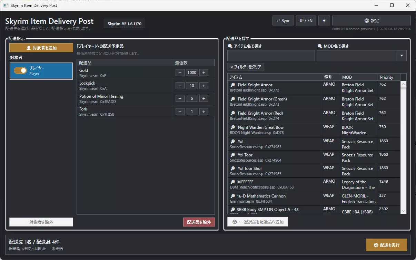Focus the アイテム名で探す search field
Image resolution: width=416 pixels, height=260 pixels.
[x=271, y=56]
